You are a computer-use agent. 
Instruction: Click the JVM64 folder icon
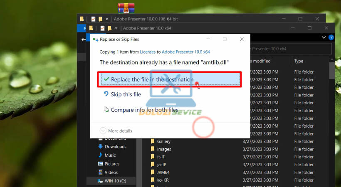(x=153, y=172)
